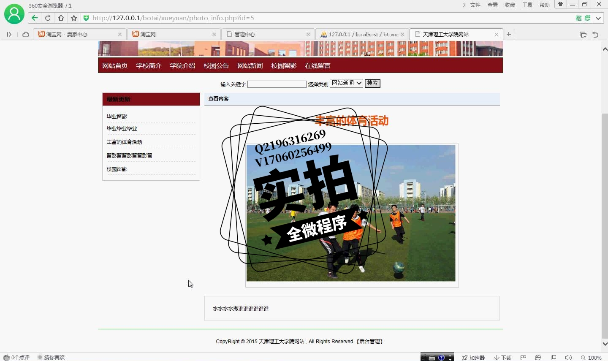This screenshot has height=361, width=608.
Task: Open the 文件 menu
Action: click(x=475, y=5)
